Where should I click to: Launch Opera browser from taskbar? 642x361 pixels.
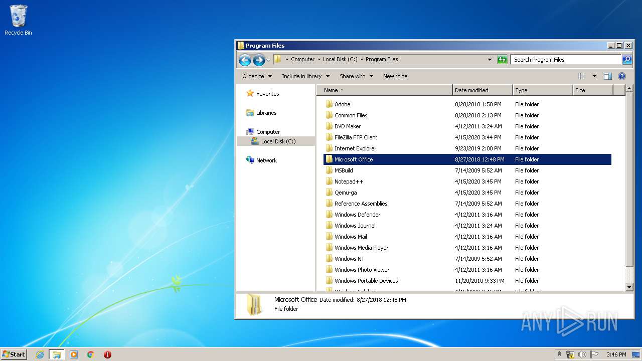[x=107, y=354]
